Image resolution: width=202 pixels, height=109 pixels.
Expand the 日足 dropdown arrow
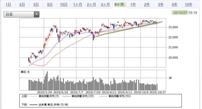click(x=37, y=14)
